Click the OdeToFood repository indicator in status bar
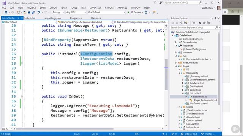243x136 pixels. [189, 134]
